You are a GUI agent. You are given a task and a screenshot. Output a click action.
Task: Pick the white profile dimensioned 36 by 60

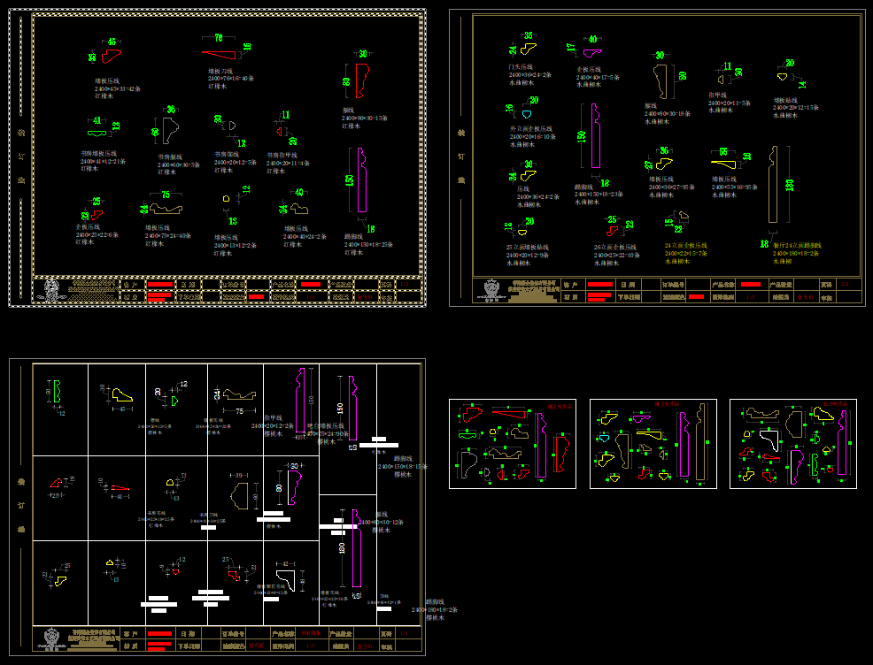(x=170, y=129)
